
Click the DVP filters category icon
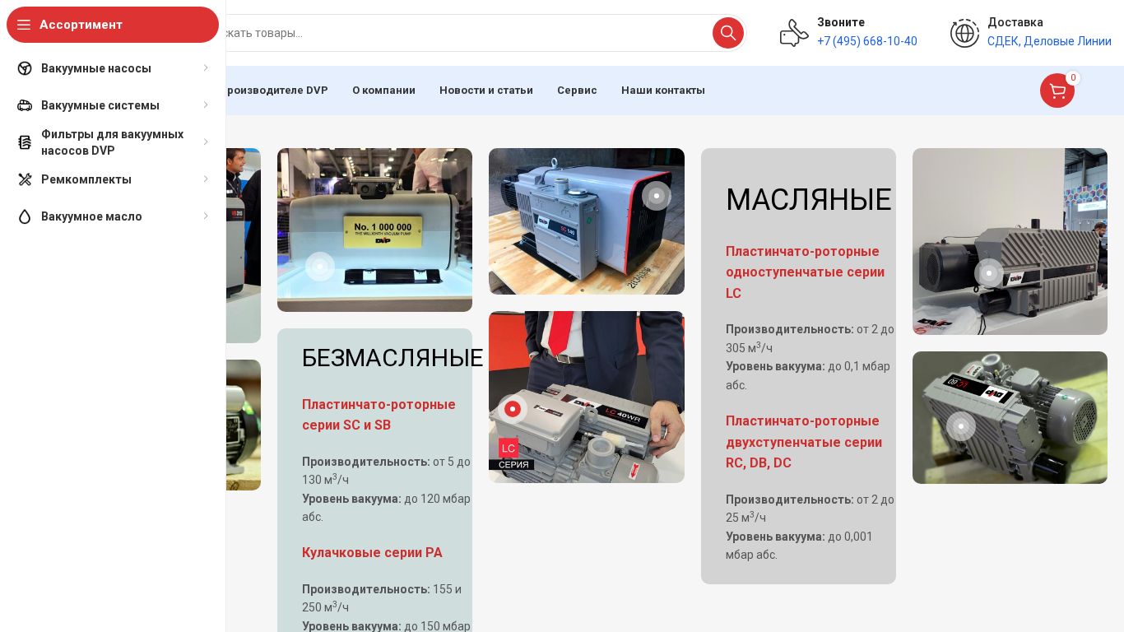pyautogui.click(x=25, y=142)
